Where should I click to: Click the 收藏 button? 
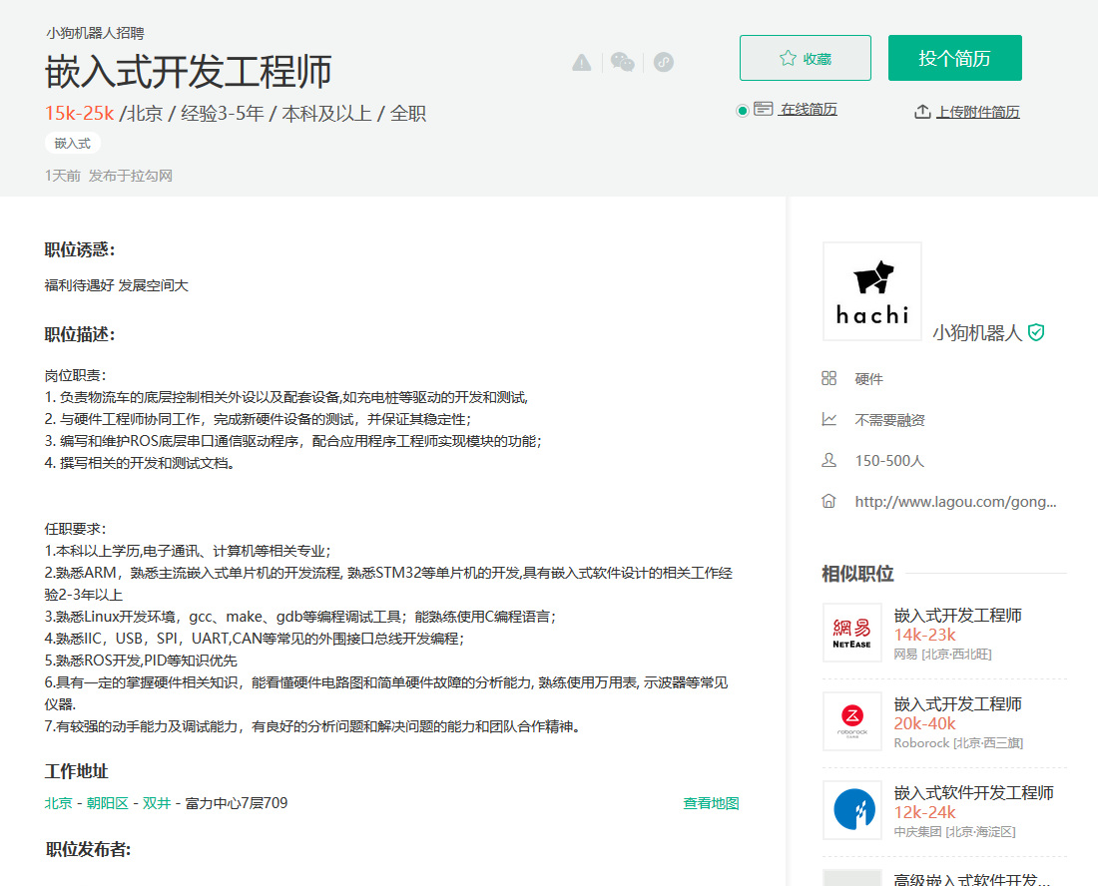(x=806, y=58)
